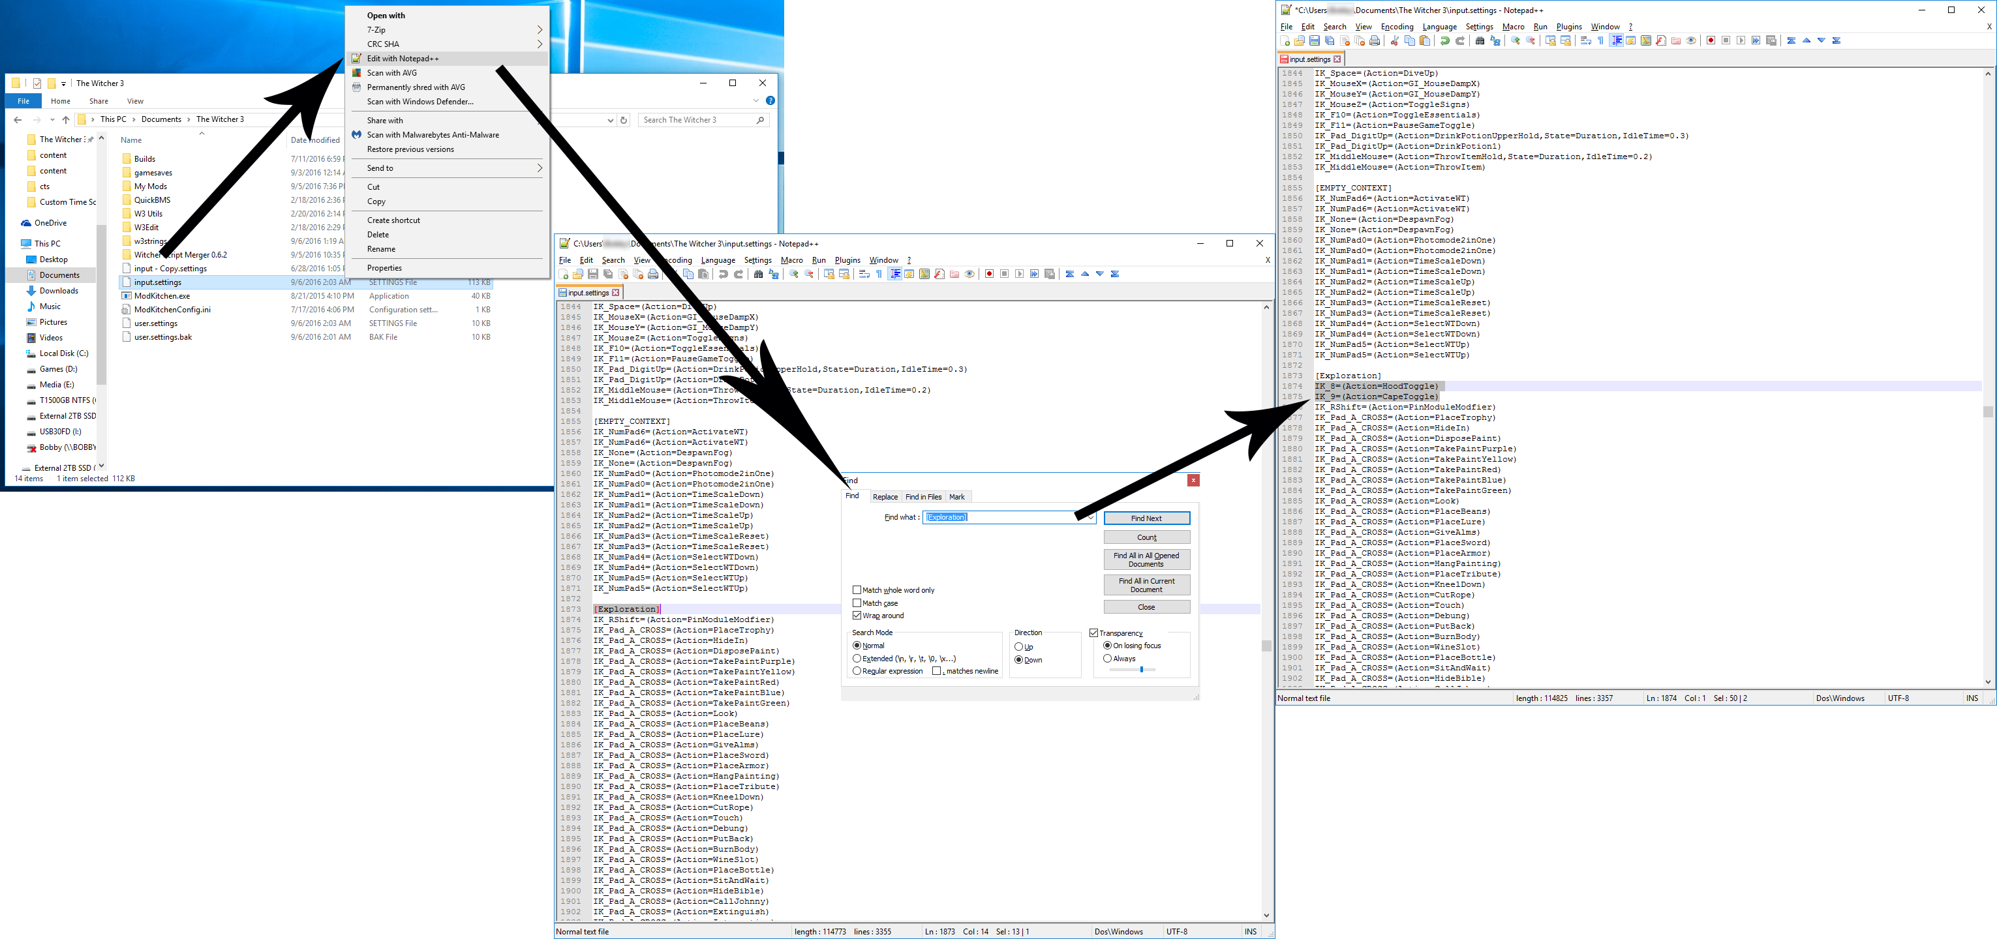Click Zoom Out icon in unsaved Notepad++ toolbar

click(1531, 41)
